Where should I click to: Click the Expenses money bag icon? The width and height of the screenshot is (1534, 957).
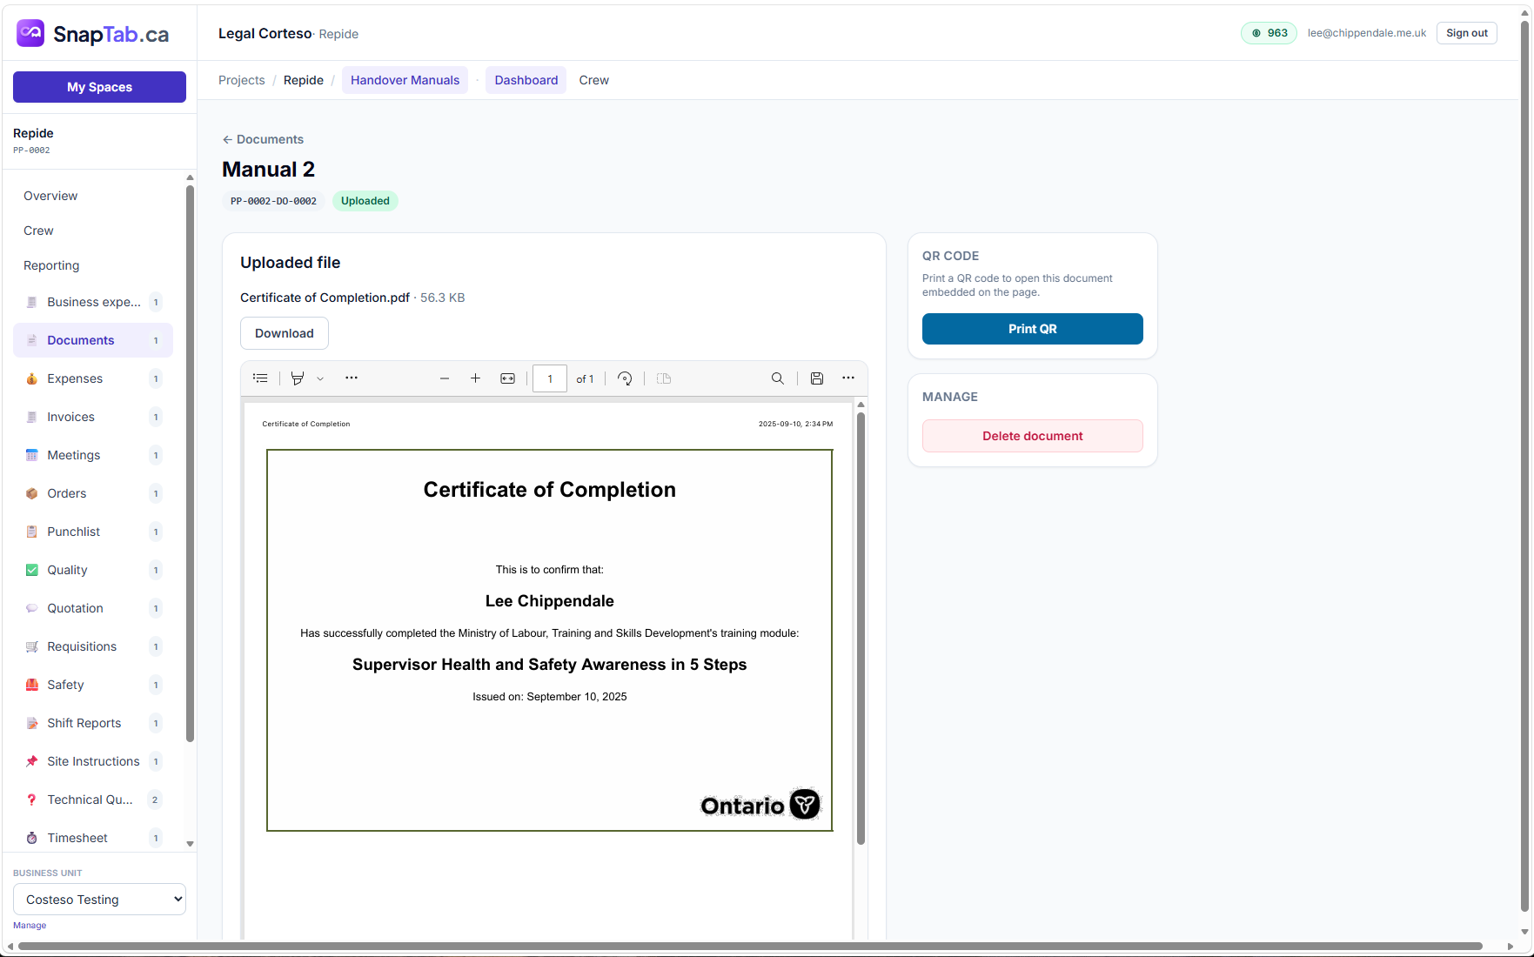[x=32, y=378]
